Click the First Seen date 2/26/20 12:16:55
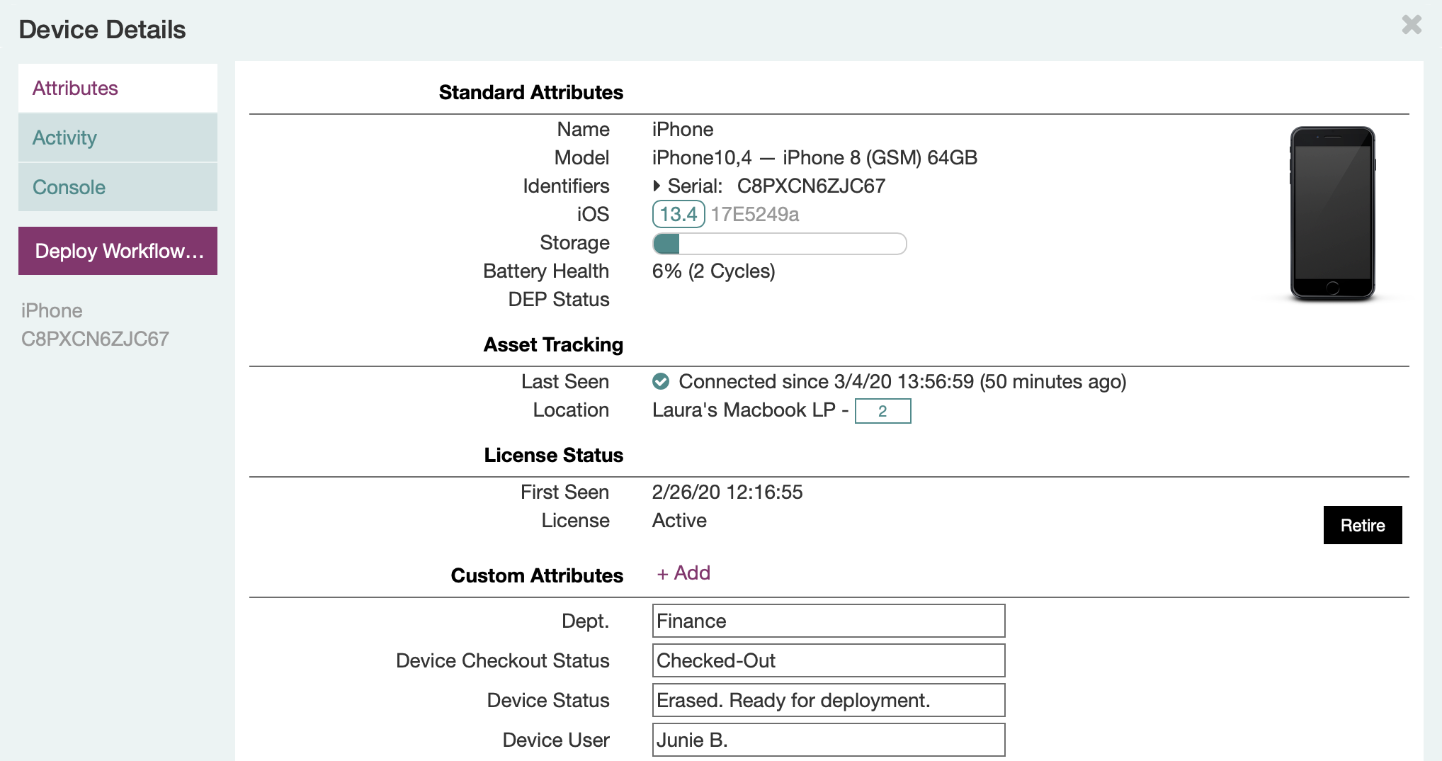Image resolution: width=1442 pixels, height=761 pixels. [x=727, y=492]
